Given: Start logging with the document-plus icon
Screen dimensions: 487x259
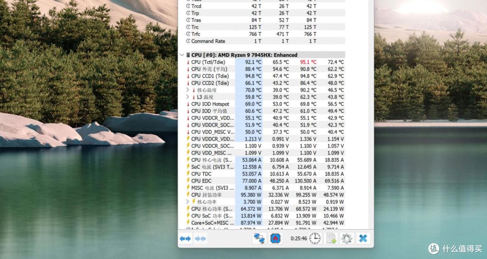Looking at the screenshot, I should coord(331,239).
